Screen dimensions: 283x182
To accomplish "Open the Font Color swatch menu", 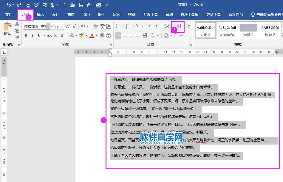I will pyautogui.click(x=96, y=36).
